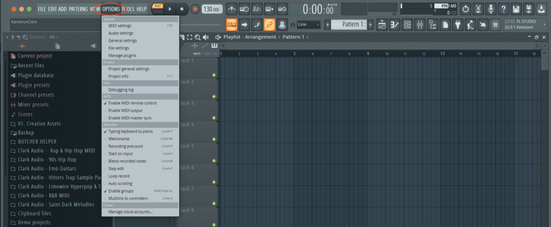The image size is (551, 227).
Task: Open the Playlist window icon
Action: click(382, 25)
